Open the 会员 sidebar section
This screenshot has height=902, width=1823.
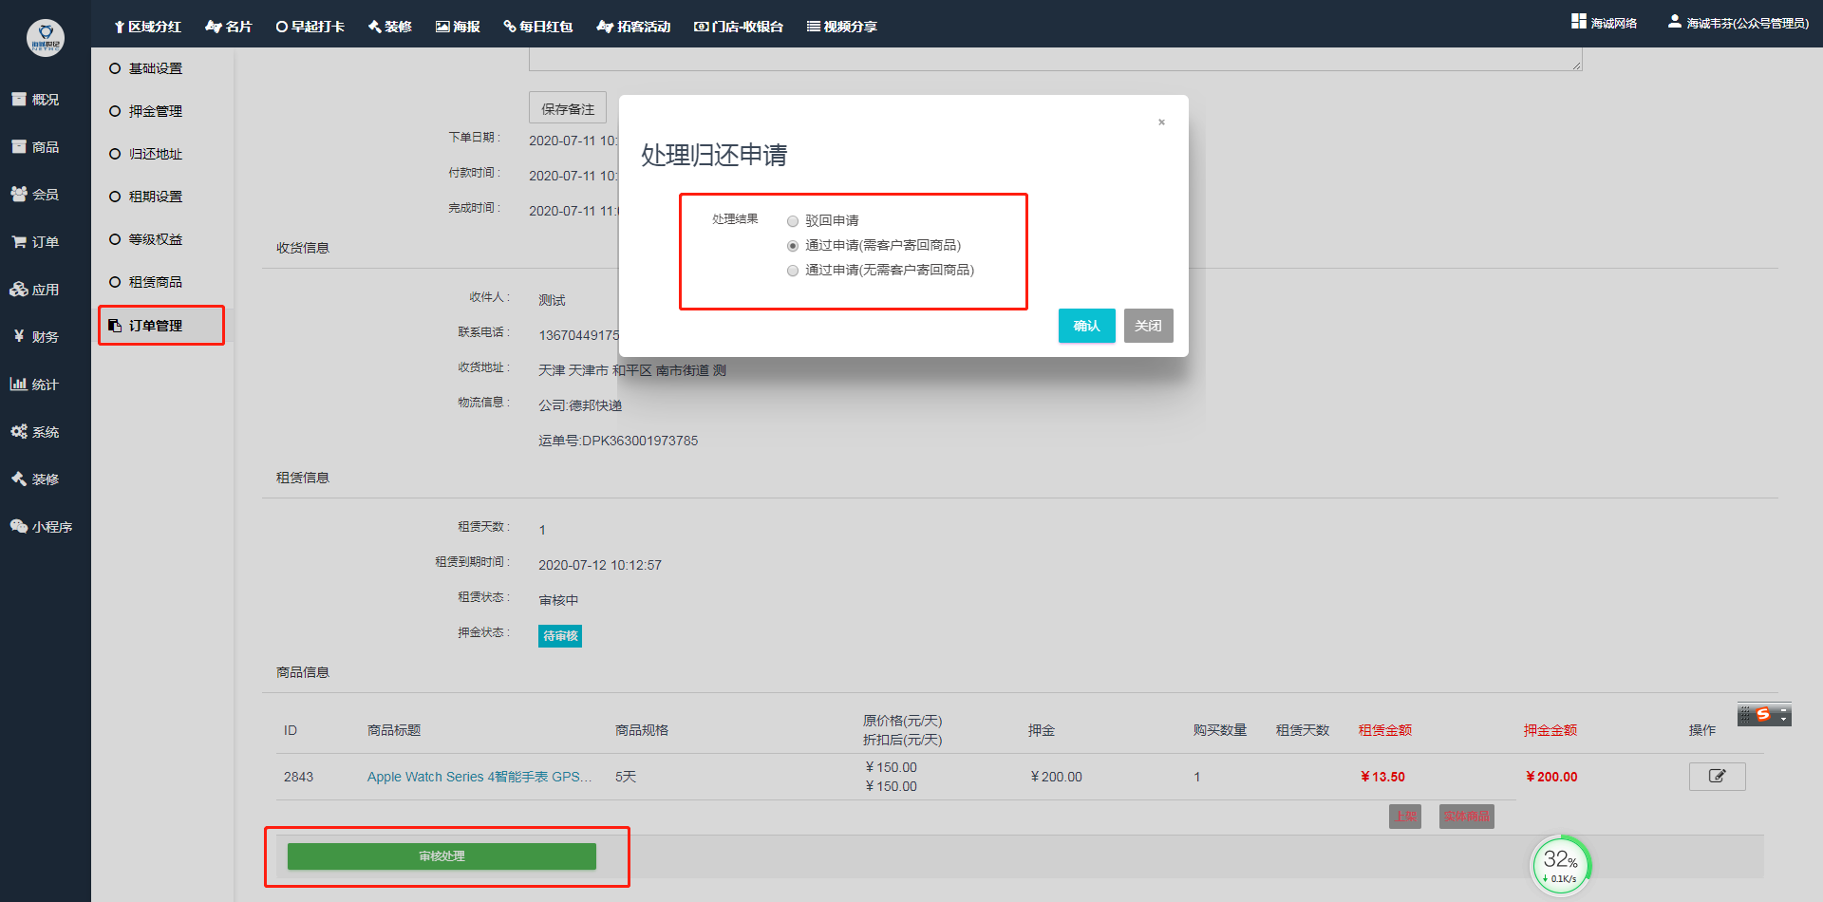tap(36, 195)
